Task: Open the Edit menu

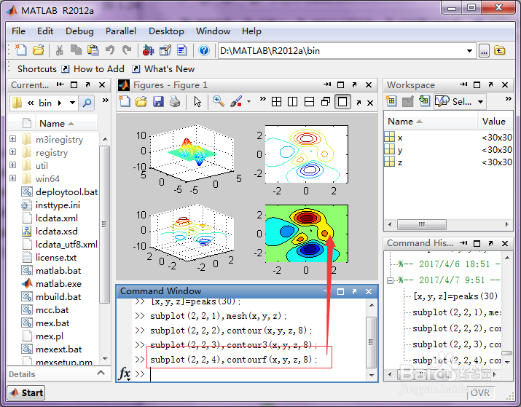Action: tap(45, 31)
